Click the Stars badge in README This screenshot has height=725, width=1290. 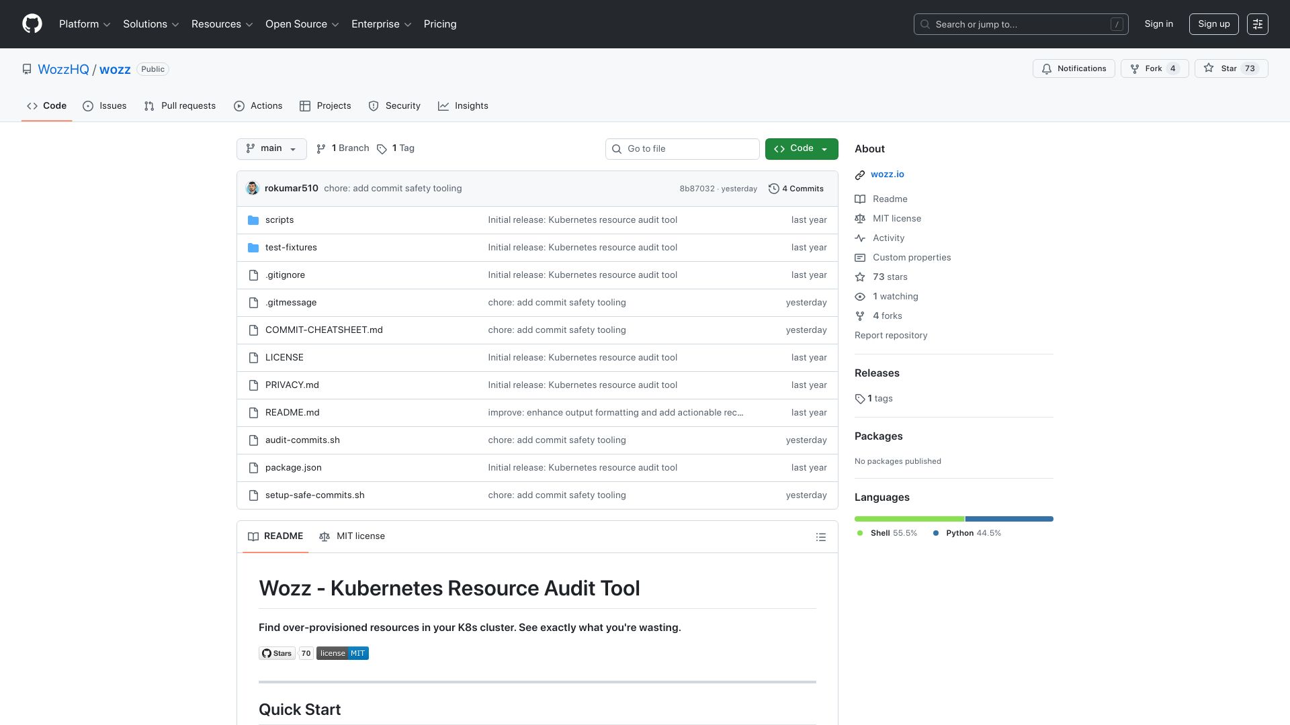[277, 653]
